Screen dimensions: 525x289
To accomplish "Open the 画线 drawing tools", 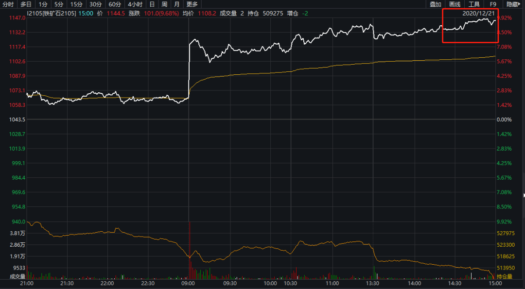I will [x=455, y=4].
